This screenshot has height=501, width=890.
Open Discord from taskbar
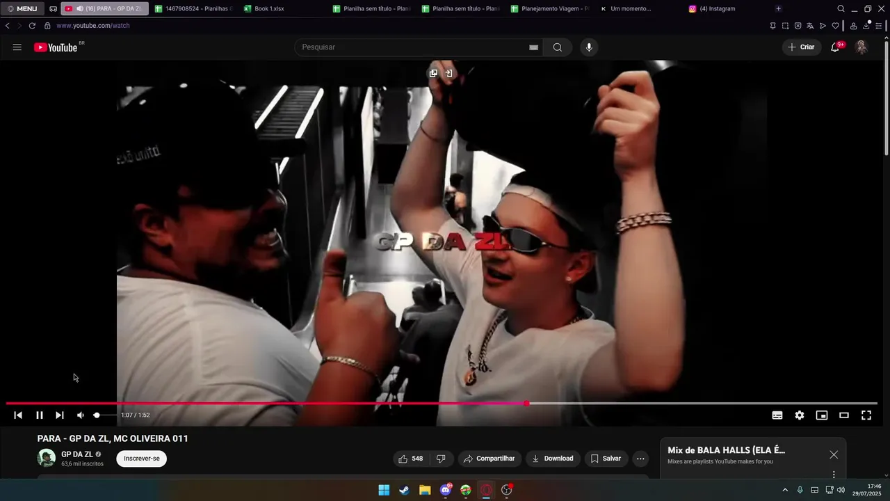point(446,490)
